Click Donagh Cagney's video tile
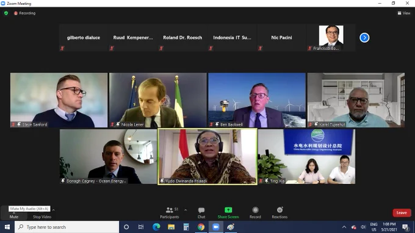Viewport: 415px width, 233px height. (x=108, y=157)
